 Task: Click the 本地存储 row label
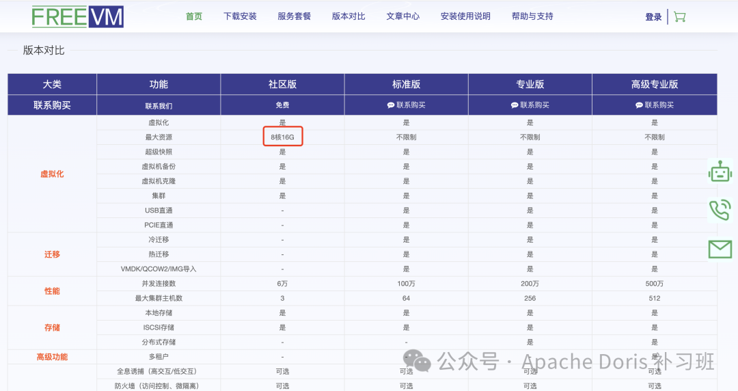click(x=159, y=313)
